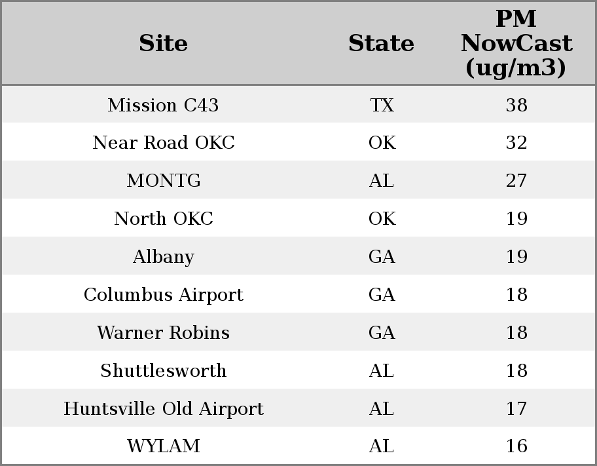Image resolution: width=597 pixels, height=466 pixels.
Task: Click the TX state cell
Action: point(382,105)
